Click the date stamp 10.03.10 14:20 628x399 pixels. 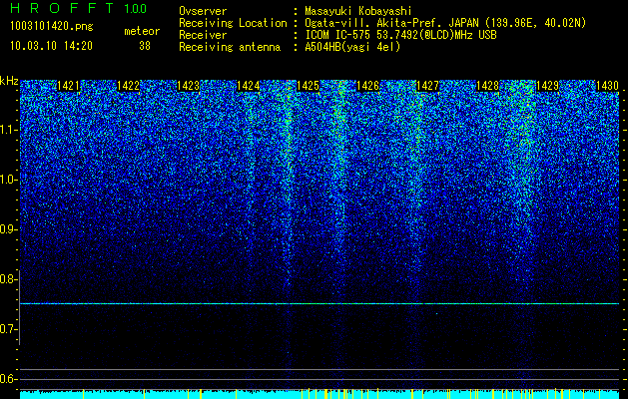[51, 46]
